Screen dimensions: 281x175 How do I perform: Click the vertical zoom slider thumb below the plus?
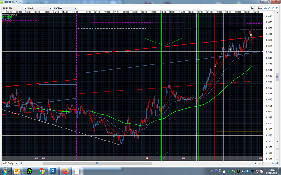(x=277, y=149)
